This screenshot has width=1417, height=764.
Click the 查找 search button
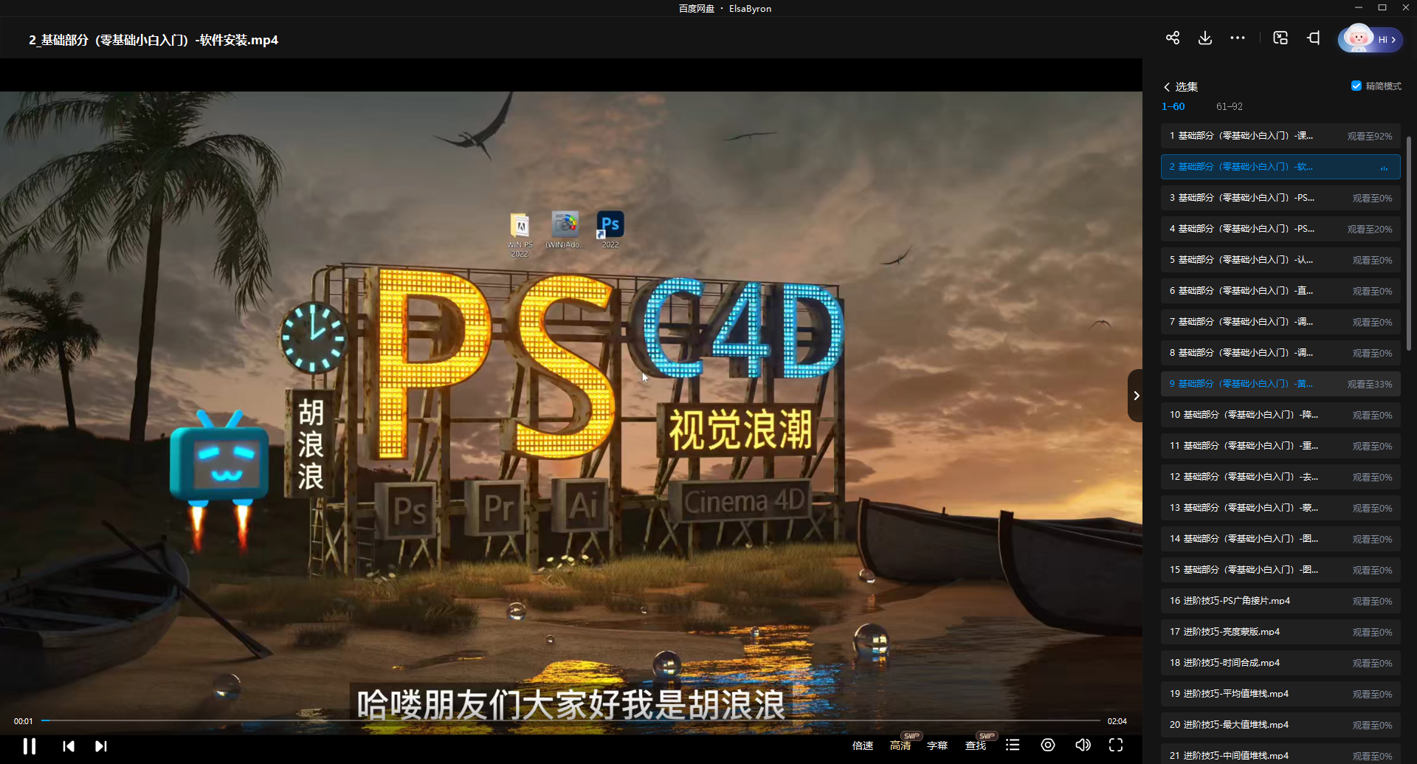[976, 746]
